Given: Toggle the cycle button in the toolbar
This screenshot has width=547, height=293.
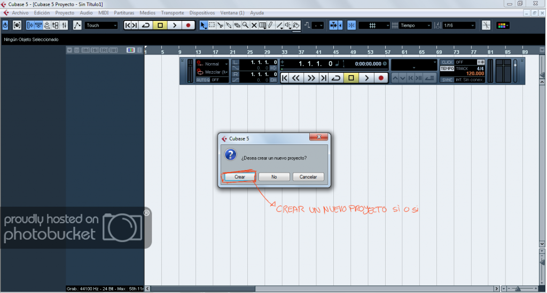Looking at the screenshot, I should click(x=145, y=25).
